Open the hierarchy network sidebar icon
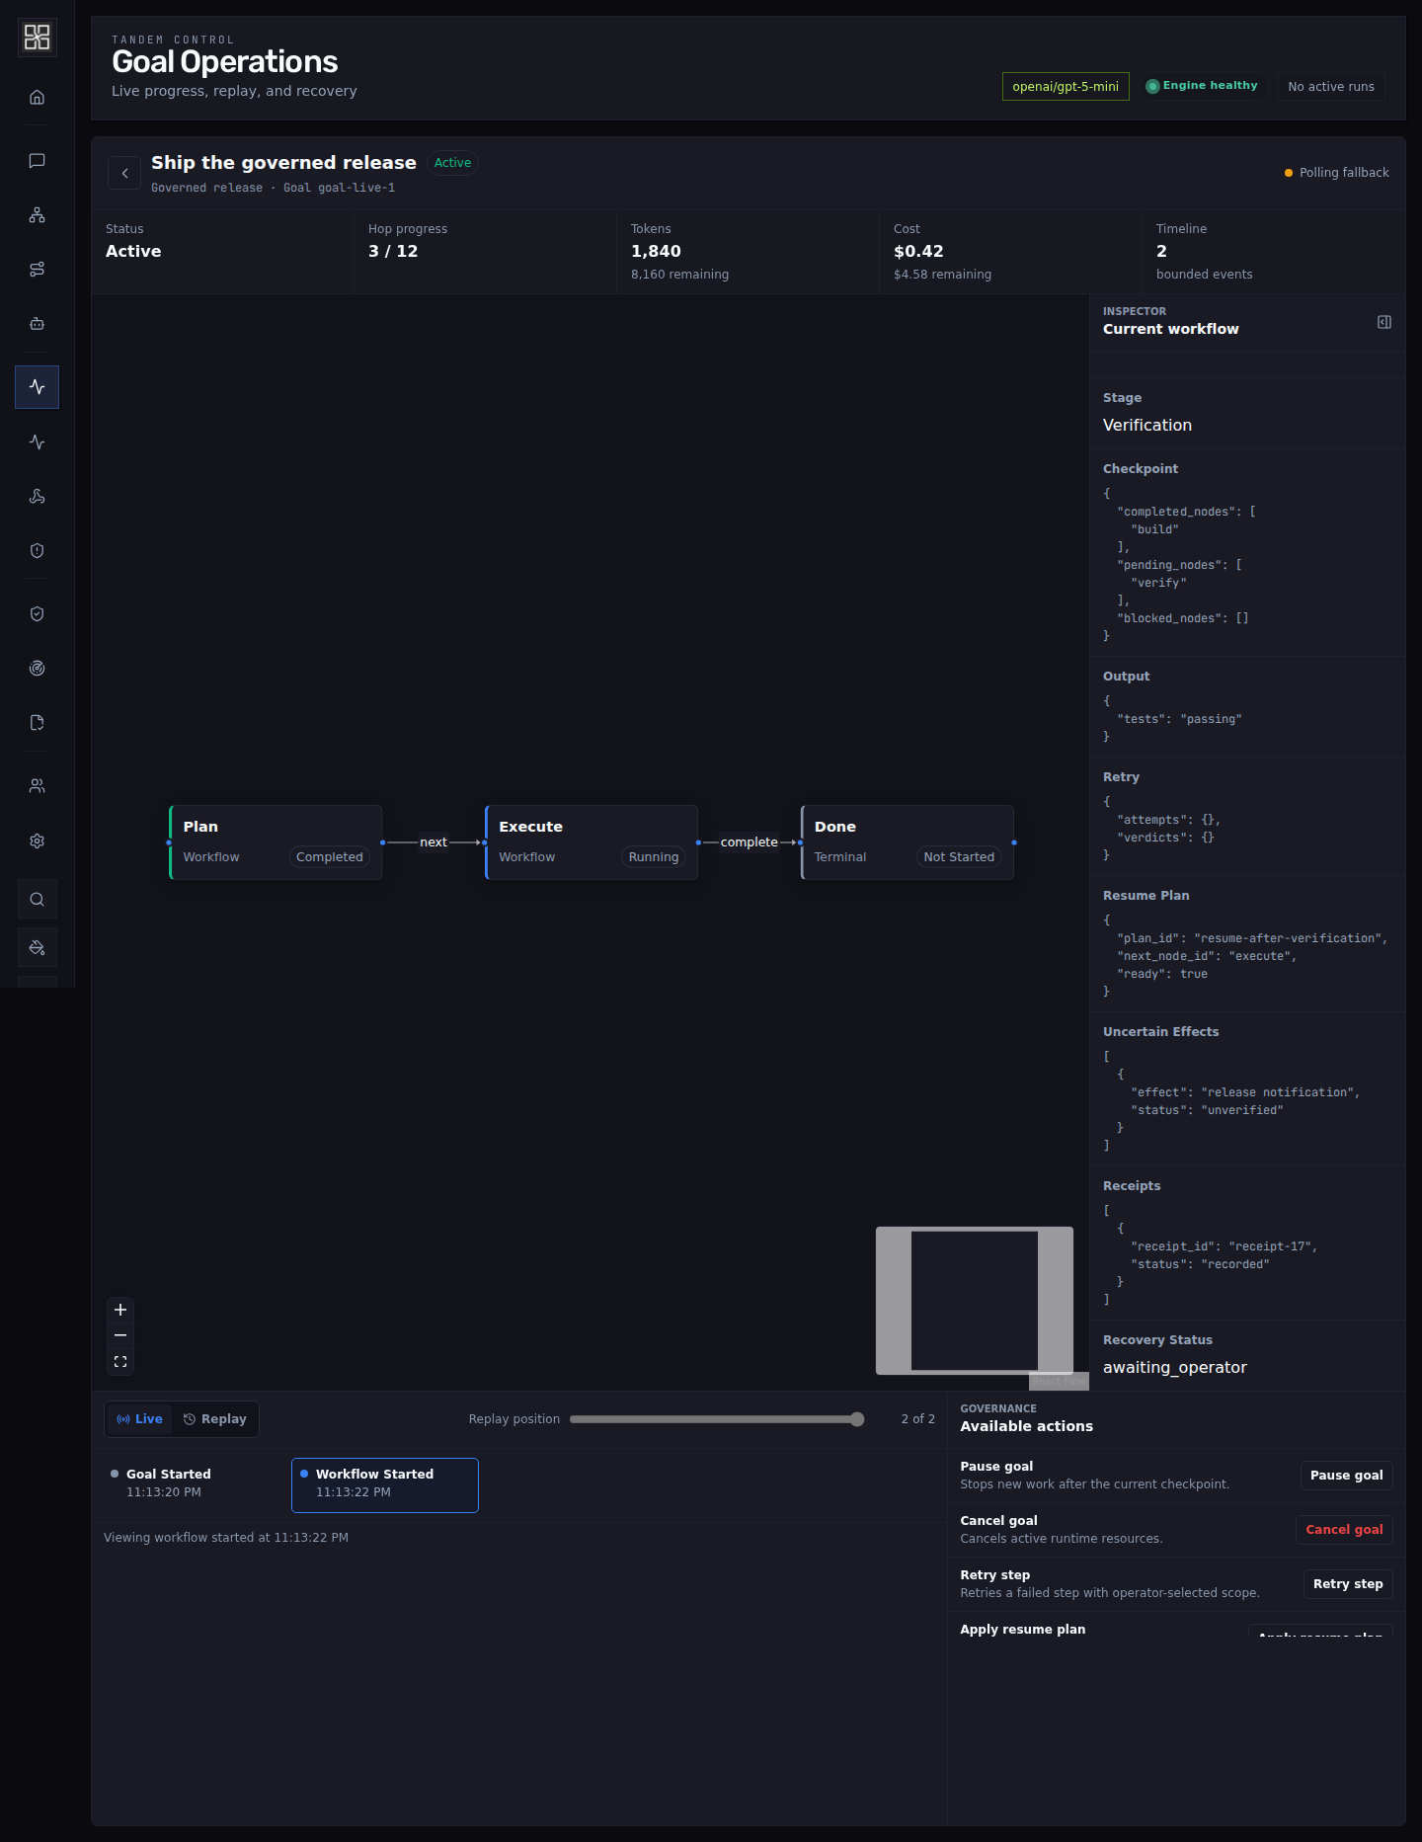The image size is (1422, 1842). tap(37, 215)
